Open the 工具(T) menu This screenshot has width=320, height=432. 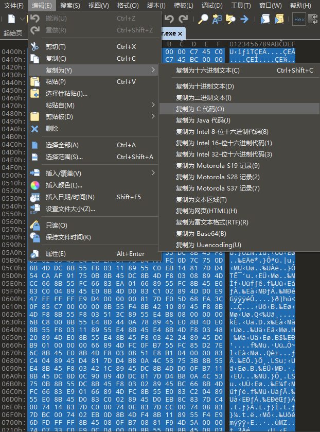240,5
